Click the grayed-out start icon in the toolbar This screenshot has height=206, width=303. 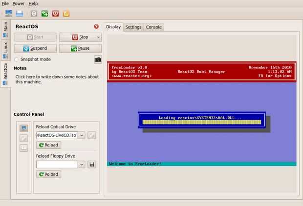point(34,14)
